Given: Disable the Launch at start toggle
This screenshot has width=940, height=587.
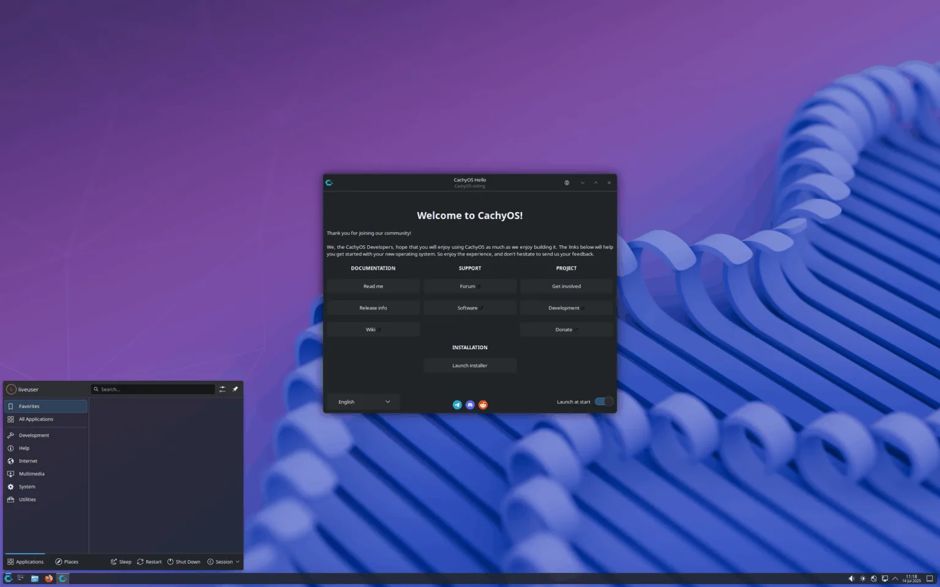Looking at the screenshot, I should (x=602, y=402).
